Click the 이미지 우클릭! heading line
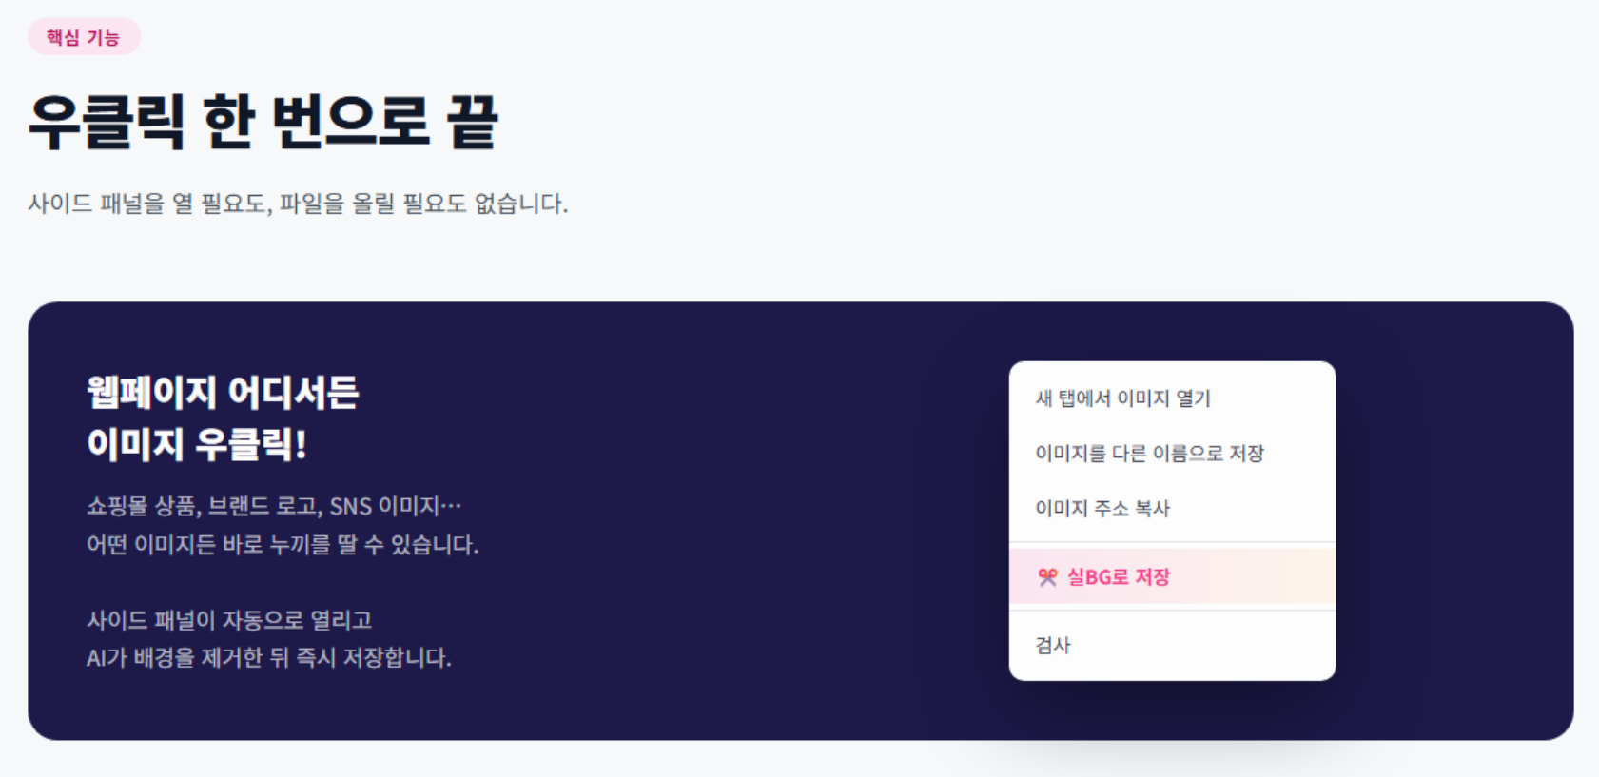 point(197,444)
